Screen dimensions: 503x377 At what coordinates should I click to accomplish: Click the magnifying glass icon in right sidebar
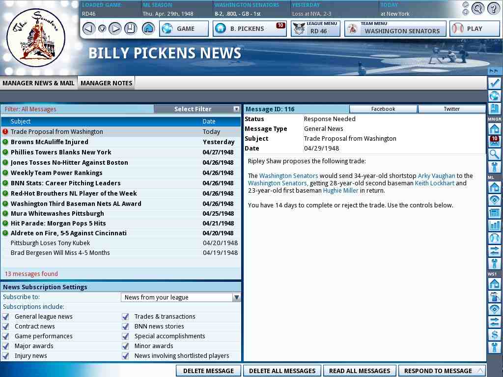[x=494, y=154]
